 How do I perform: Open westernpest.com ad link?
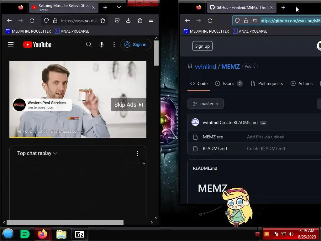point(67,131)
